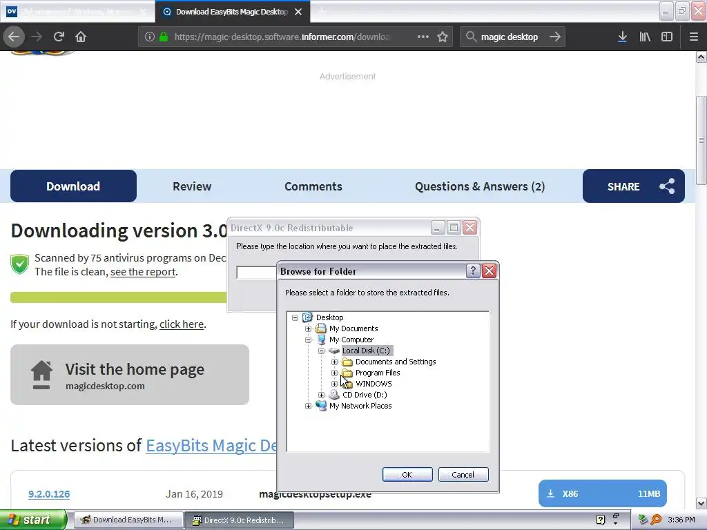The width and height of the screenshot is (707, 530).
Task: Switch to Download EasyBits taskbar item
Action: (x=128, y=520)
